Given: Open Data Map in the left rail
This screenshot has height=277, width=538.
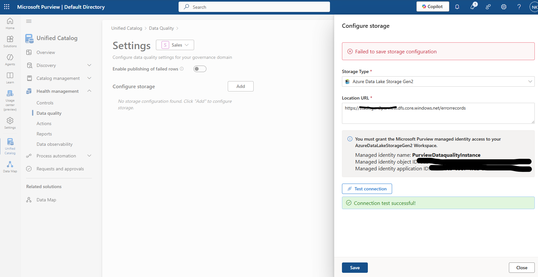Looking at the screenshot, I should (x=10, y=166).
